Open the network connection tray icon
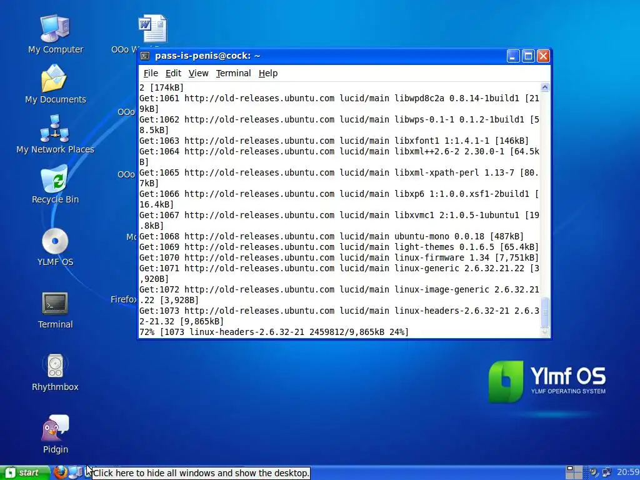 (607, 472)
